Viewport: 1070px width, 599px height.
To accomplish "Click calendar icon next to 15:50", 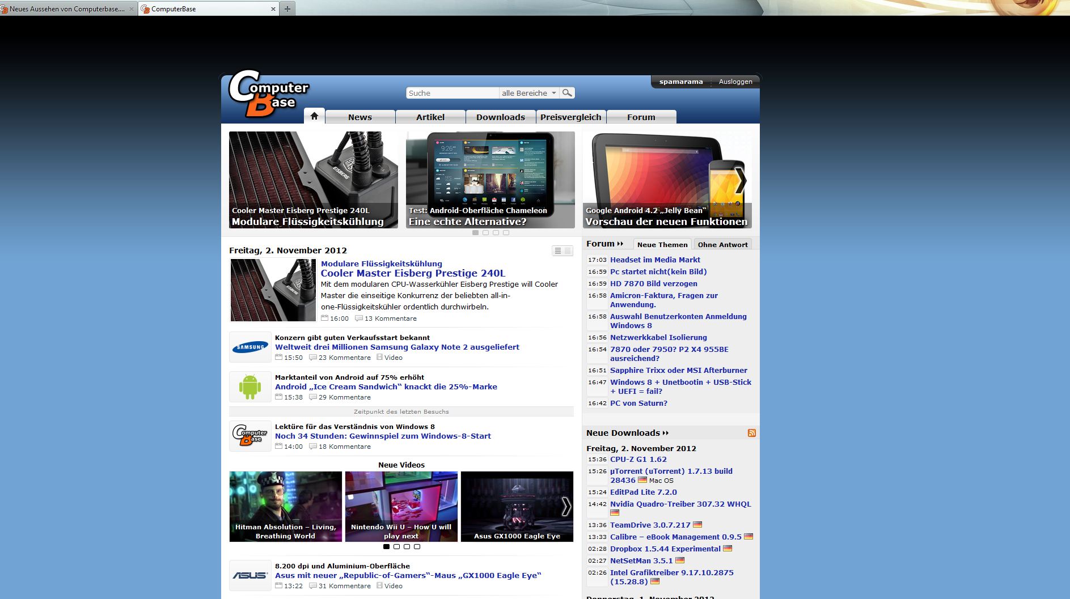I will (x=278, y=357).
